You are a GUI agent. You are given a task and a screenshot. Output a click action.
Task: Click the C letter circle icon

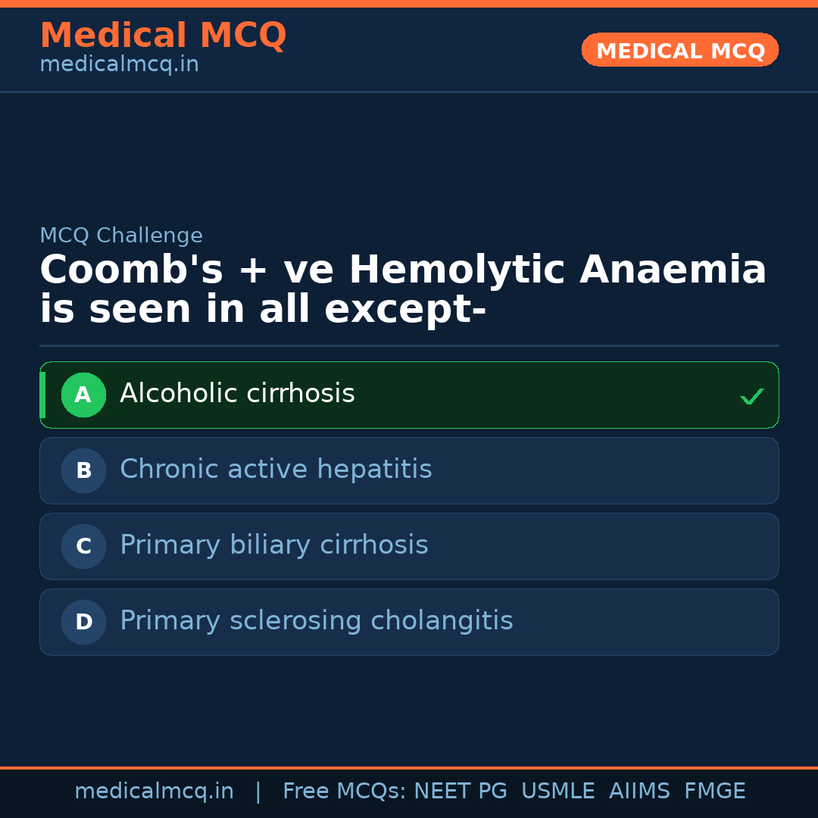pos(83,546)
